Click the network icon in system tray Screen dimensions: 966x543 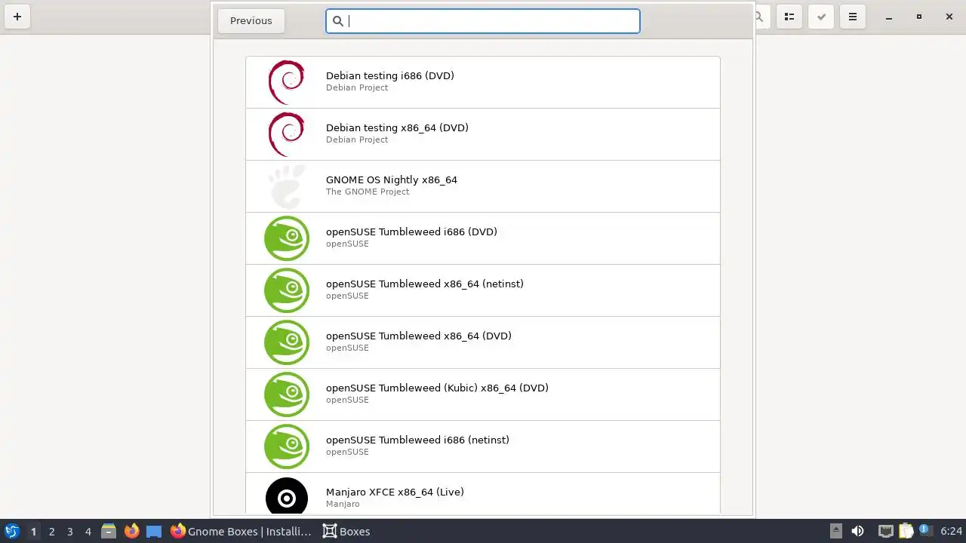tap(886, 531)
